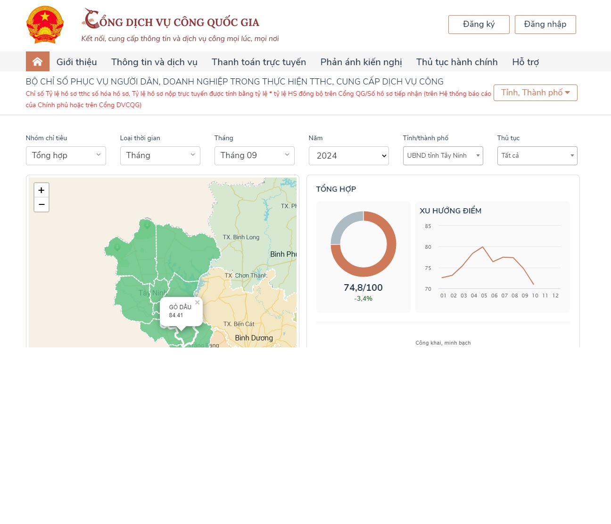Click the home icon in navigation bar

pyautogui.click(x=38, y=61)
